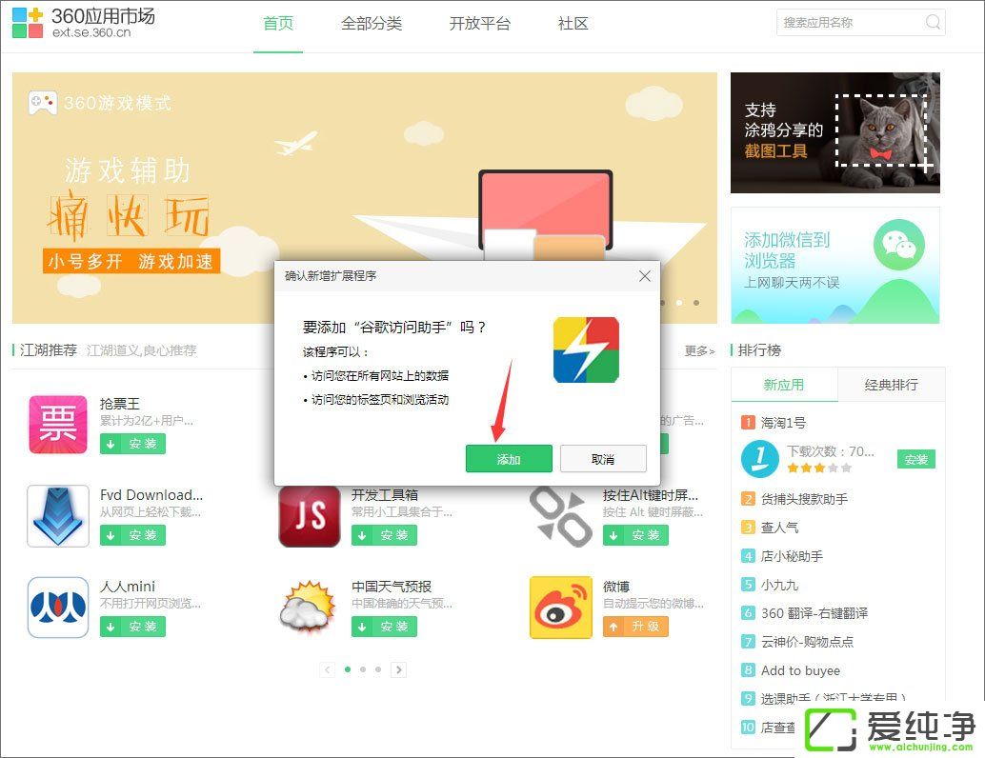The height and width of the screenshot is (758, 985).
Task: Click the 谷歌访问助手 extension icon in dialog
Action: click(586, 349)
